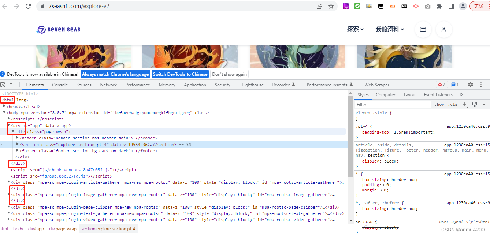Click the Seven Seas logo
This screenshot has width=490, height=235.
(x=59, y=29)
